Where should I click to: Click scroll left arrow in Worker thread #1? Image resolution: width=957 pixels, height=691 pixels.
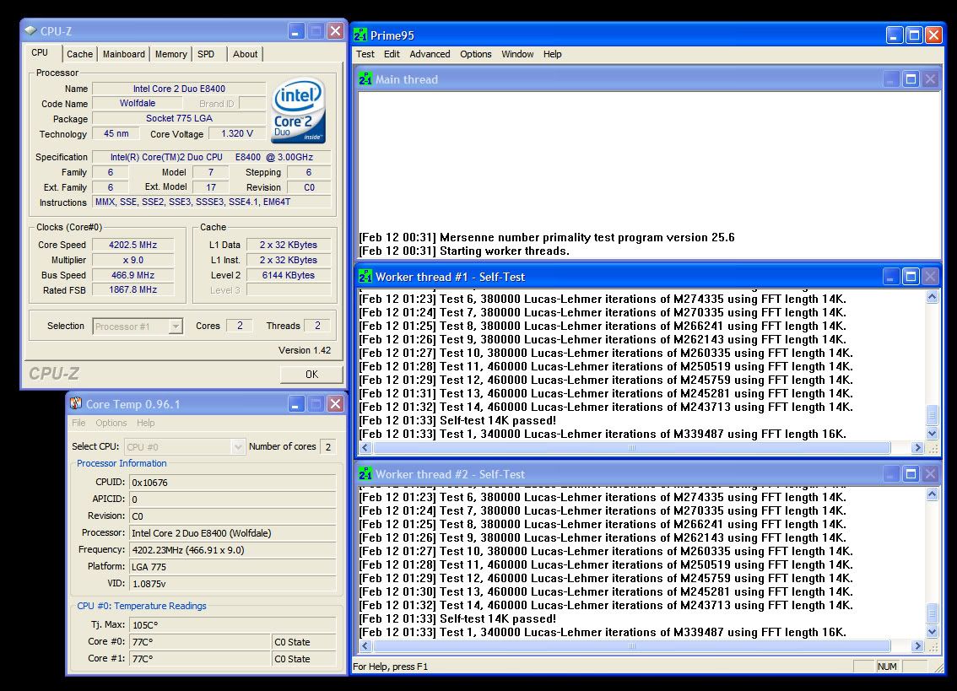(365, 447)
